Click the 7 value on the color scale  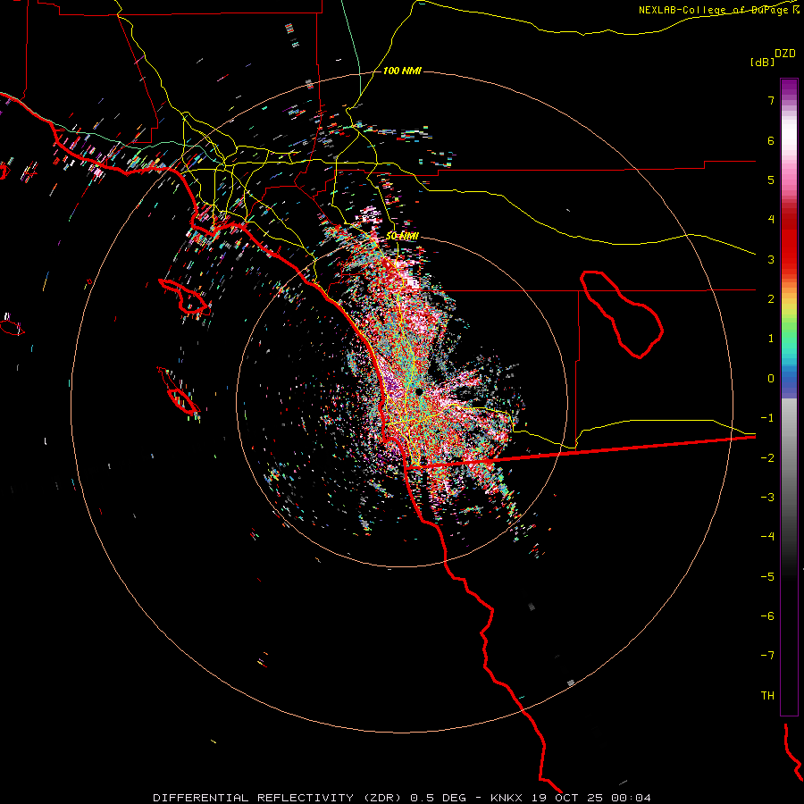coord(771,100)
